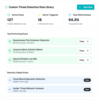This screenshot has height=100, width=99.
Task: Open the Cloud Misconfiguration Detection rule title
Action: [x=29, y=79]
